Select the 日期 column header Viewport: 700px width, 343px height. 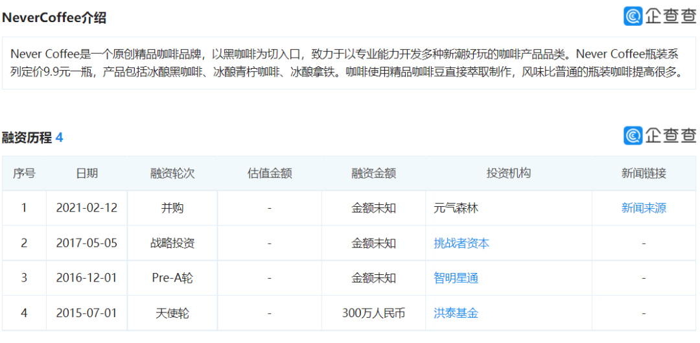[87, 173]
